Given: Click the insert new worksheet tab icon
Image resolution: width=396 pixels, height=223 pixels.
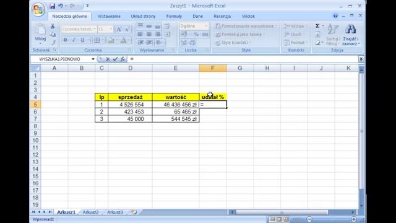Looking at the screenshot, I should pos(134,212).
